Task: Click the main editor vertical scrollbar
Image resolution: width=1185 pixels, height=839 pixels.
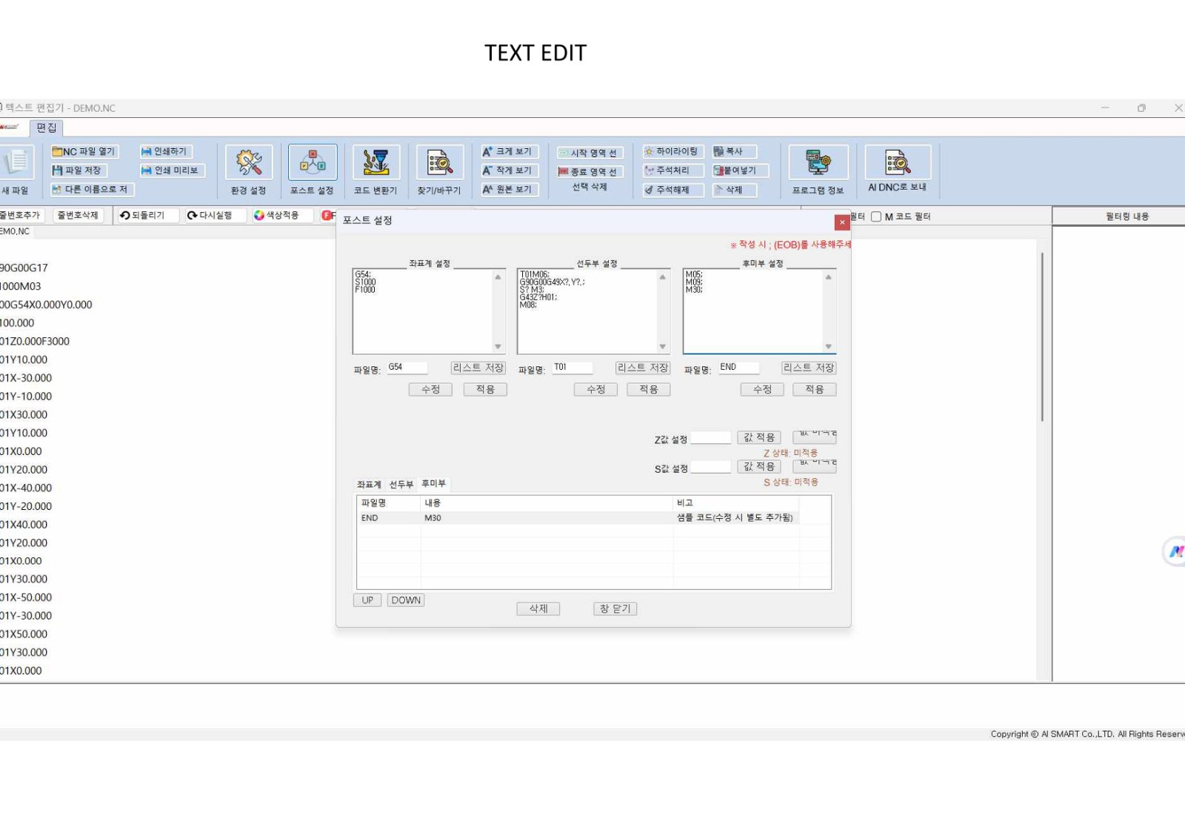Action: (x=1042, y=337)
